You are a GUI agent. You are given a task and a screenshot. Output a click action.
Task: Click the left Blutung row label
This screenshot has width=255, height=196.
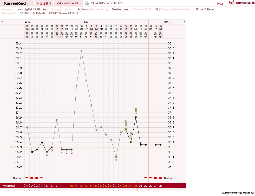pyautogui.click(x=18, y=178)
